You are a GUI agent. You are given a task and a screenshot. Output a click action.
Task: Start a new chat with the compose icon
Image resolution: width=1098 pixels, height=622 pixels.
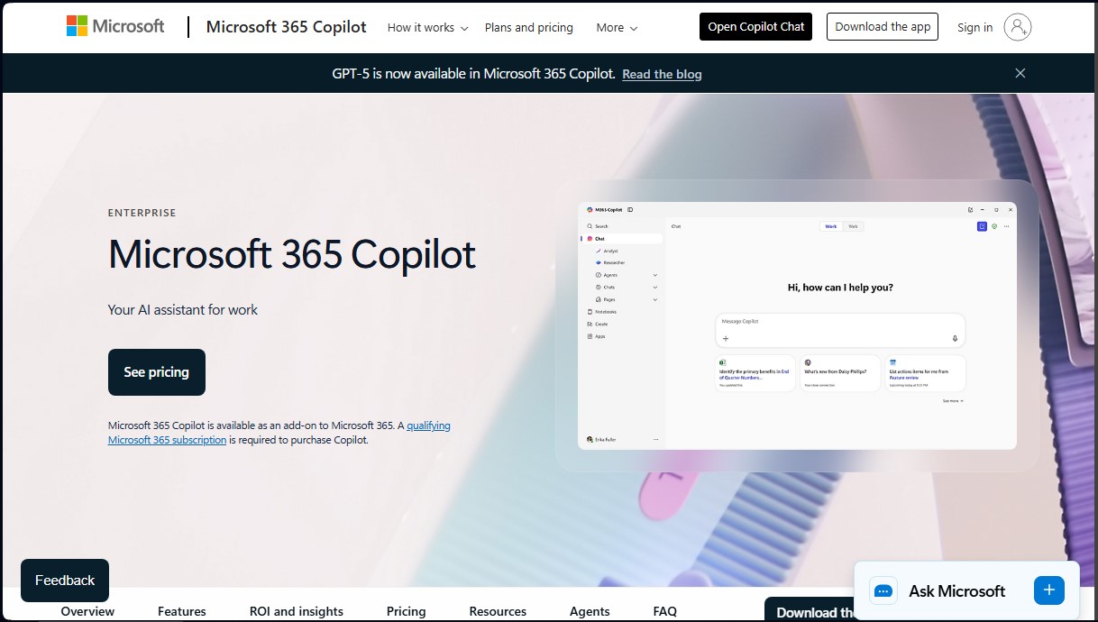[982, 226]
